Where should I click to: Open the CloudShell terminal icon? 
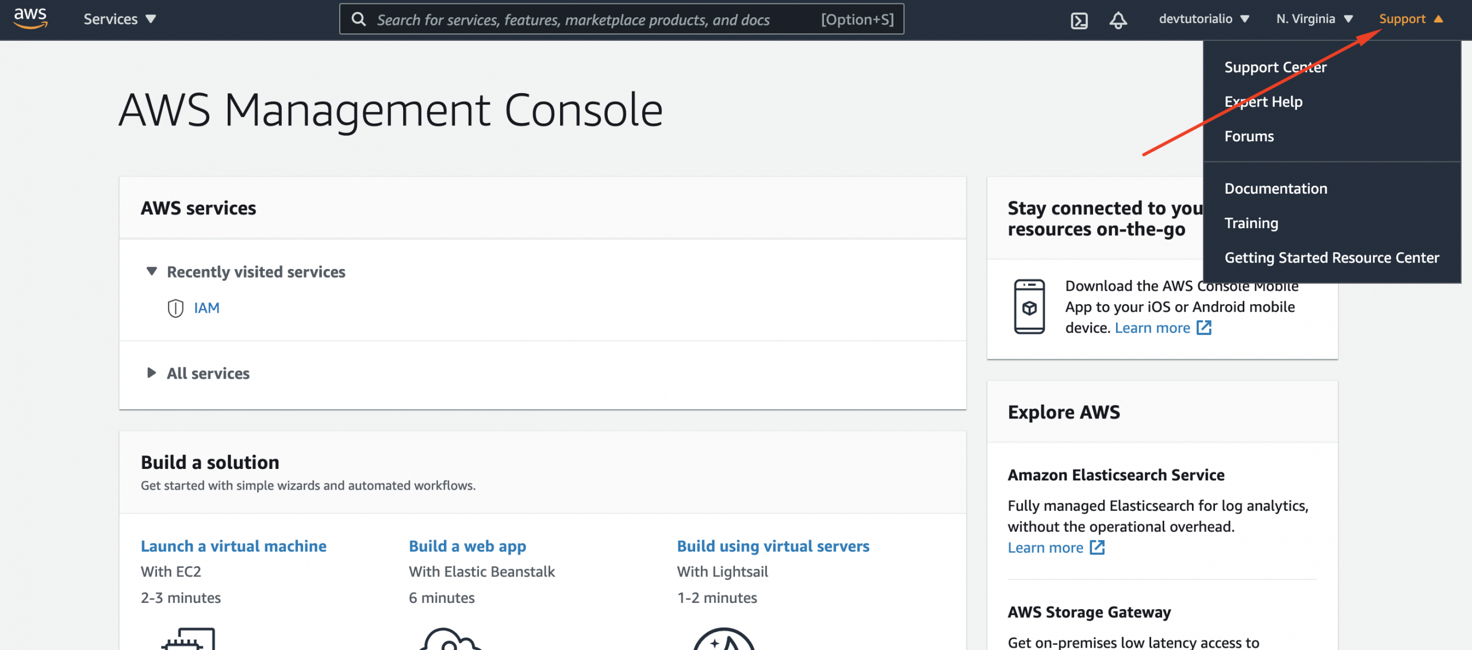pyautogui.click(x=1079, y=20)
